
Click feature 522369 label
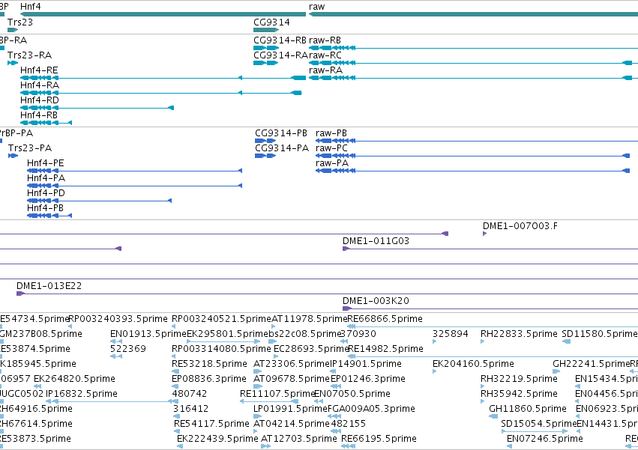coord(127,349)
